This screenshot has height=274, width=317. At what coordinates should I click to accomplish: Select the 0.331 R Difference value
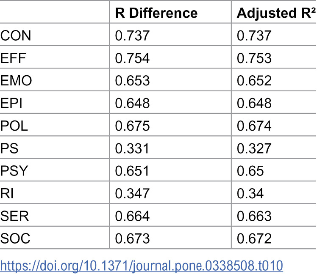tap(132, 148)
